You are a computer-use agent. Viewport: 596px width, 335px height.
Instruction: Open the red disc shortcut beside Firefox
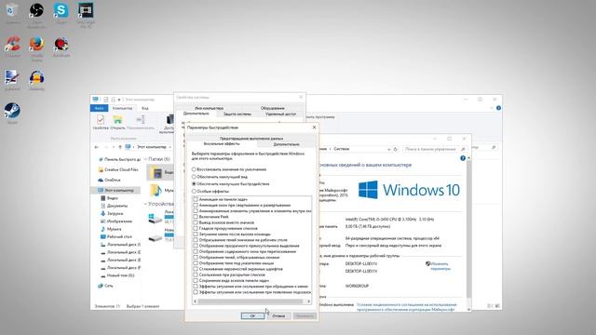pos(61,44)
